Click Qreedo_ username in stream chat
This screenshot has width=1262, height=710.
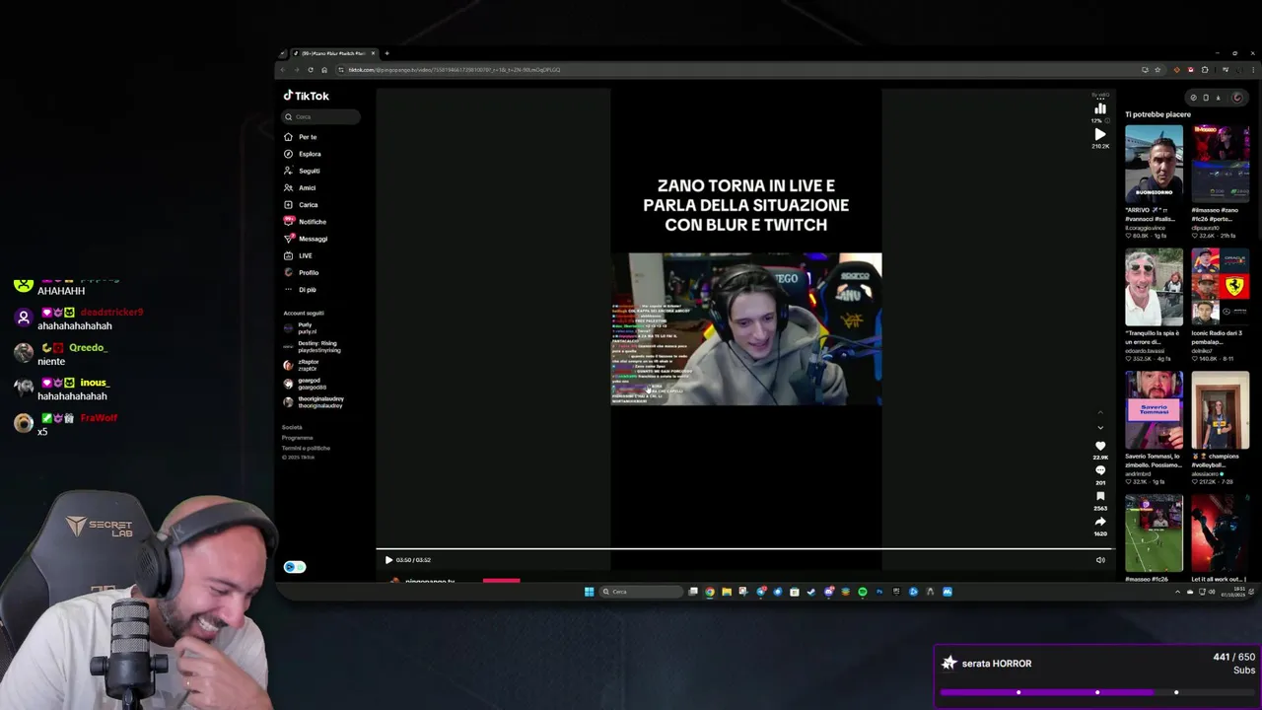click(x=88, y=348)
